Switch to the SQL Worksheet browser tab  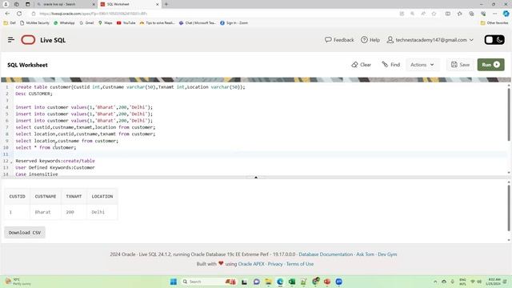[x=130, y=4]
